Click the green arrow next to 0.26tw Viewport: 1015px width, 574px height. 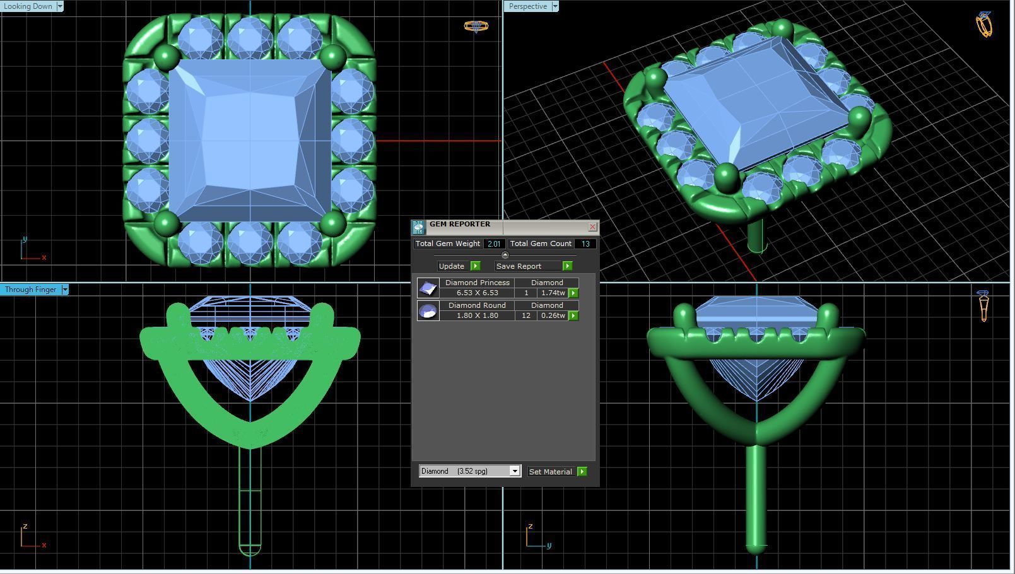573,316
